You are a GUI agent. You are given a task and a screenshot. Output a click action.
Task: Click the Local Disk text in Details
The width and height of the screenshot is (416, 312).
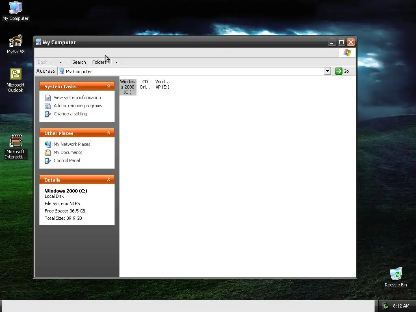coord(54,196)
